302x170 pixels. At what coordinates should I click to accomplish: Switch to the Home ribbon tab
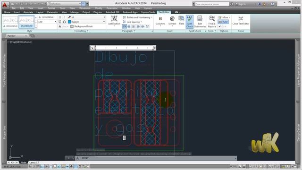tap(7, 12)
